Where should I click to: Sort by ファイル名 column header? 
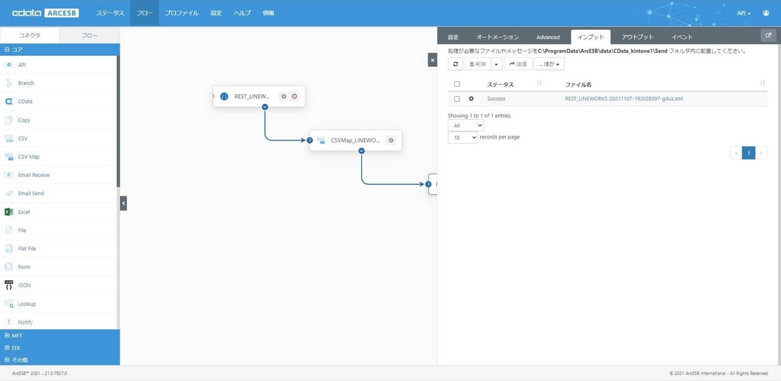click(665, 84)
